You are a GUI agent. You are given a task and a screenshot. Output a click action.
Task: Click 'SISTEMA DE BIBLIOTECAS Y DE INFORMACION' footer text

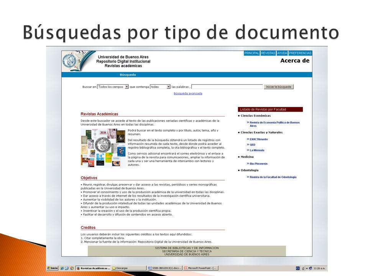[187, 248]
